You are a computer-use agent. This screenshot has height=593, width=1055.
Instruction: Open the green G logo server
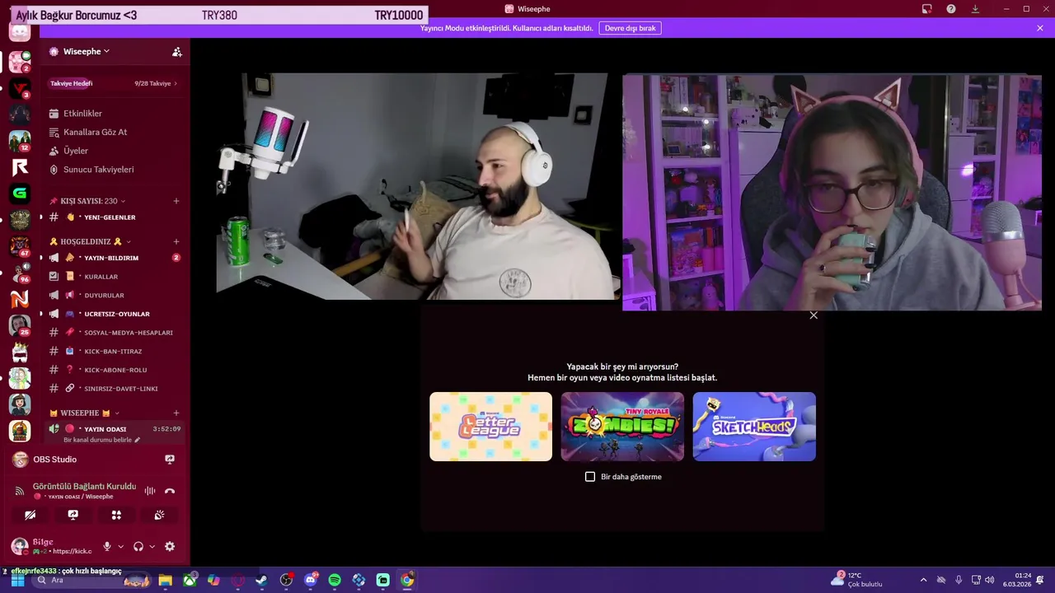pyautogui.click(x=20, y=194)
